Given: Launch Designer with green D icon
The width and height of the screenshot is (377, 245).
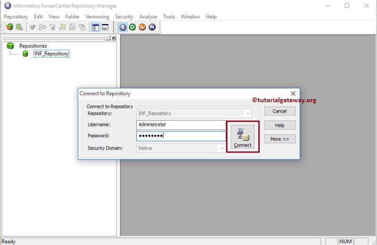Looking at the screenshot, I should click(x=132, y=27).
